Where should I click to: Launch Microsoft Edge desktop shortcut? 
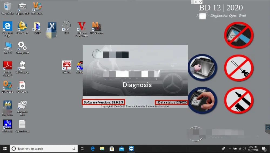[x=7, y=29]
